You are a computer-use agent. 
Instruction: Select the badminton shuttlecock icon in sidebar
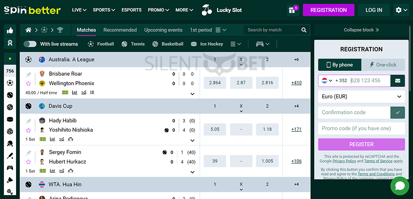pyautogui.click(x=10, y=180)
